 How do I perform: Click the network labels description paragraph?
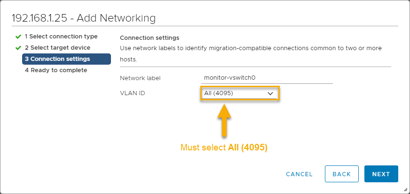click(251, 54)
